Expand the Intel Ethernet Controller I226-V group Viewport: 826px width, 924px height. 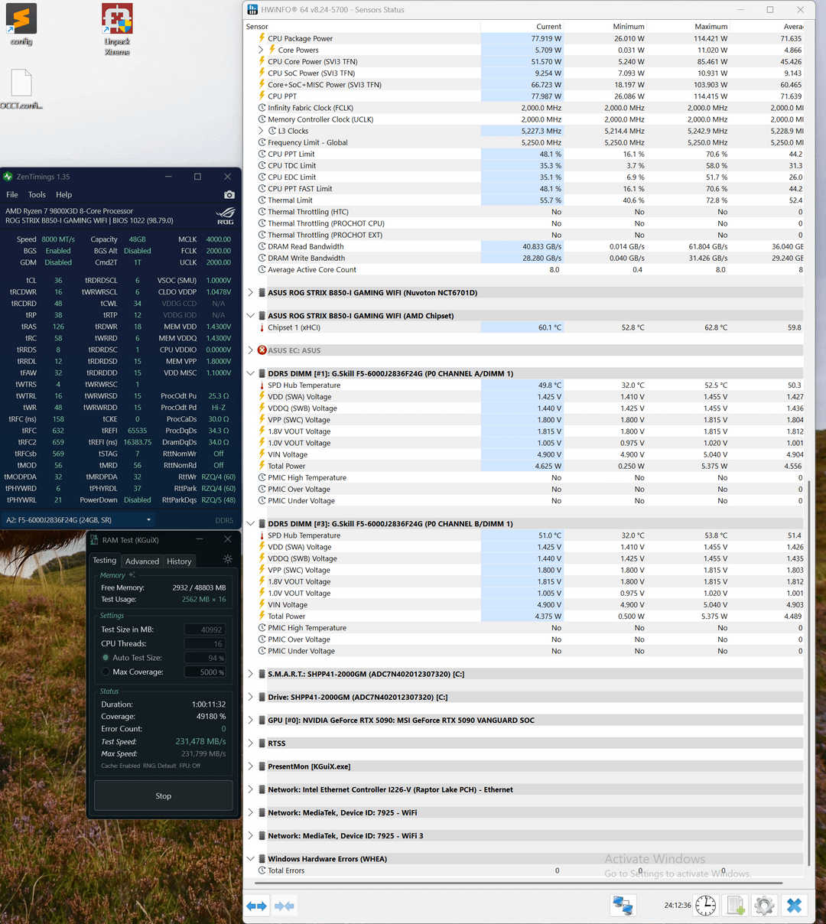(251, 789)
